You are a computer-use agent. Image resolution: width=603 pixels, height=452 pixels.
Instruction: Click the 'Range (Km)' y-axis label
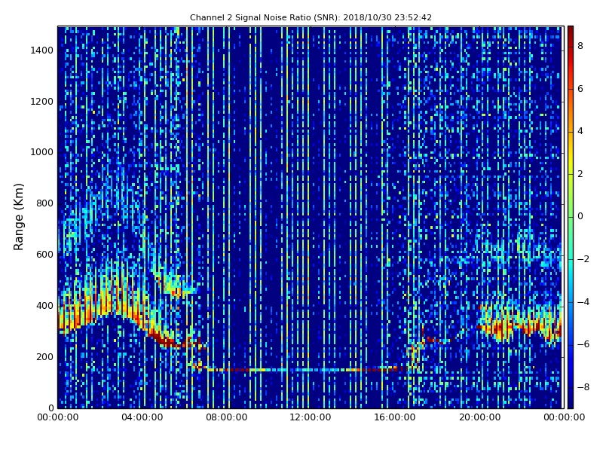tap(18, 217)
